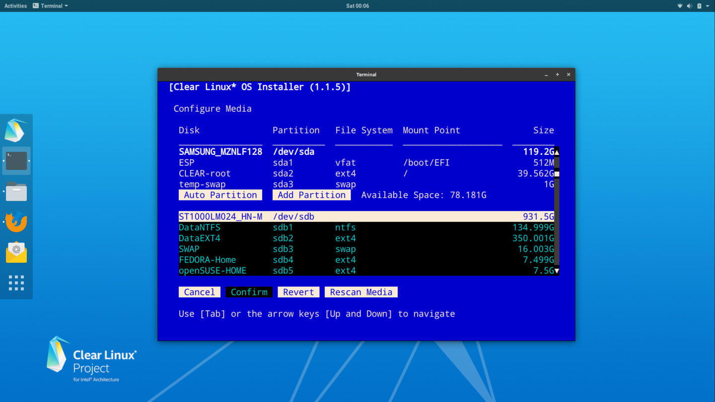Show applications grid in dock
Image resolution: width=715 pixels, height=402 pixels.
[16, 283]
